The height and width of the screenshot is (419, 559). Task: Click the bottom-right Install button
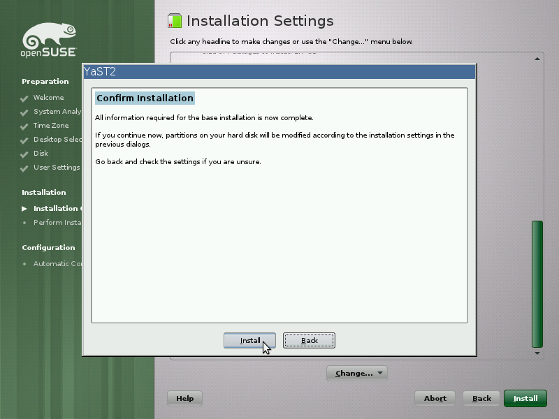tap(525, 398)
